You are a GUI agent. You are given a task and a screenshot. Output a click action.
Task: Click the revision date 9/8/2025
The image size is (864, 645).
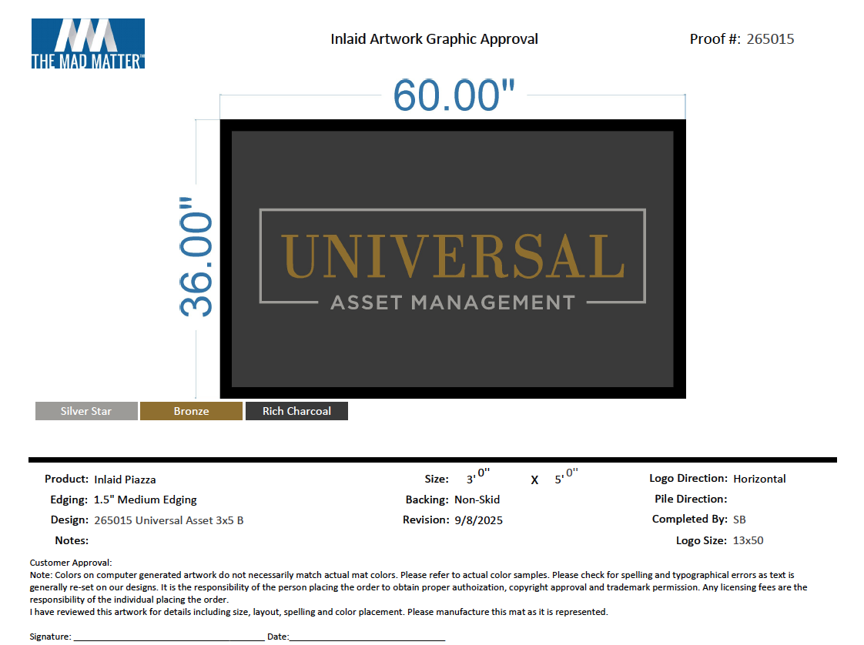point(479,520)
